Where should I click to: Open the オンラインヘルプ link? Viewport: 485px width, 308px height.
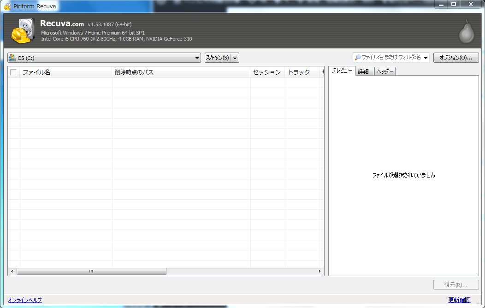(25, 300)
